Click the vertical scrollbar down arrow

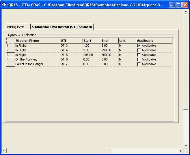(x=186, y=146)
